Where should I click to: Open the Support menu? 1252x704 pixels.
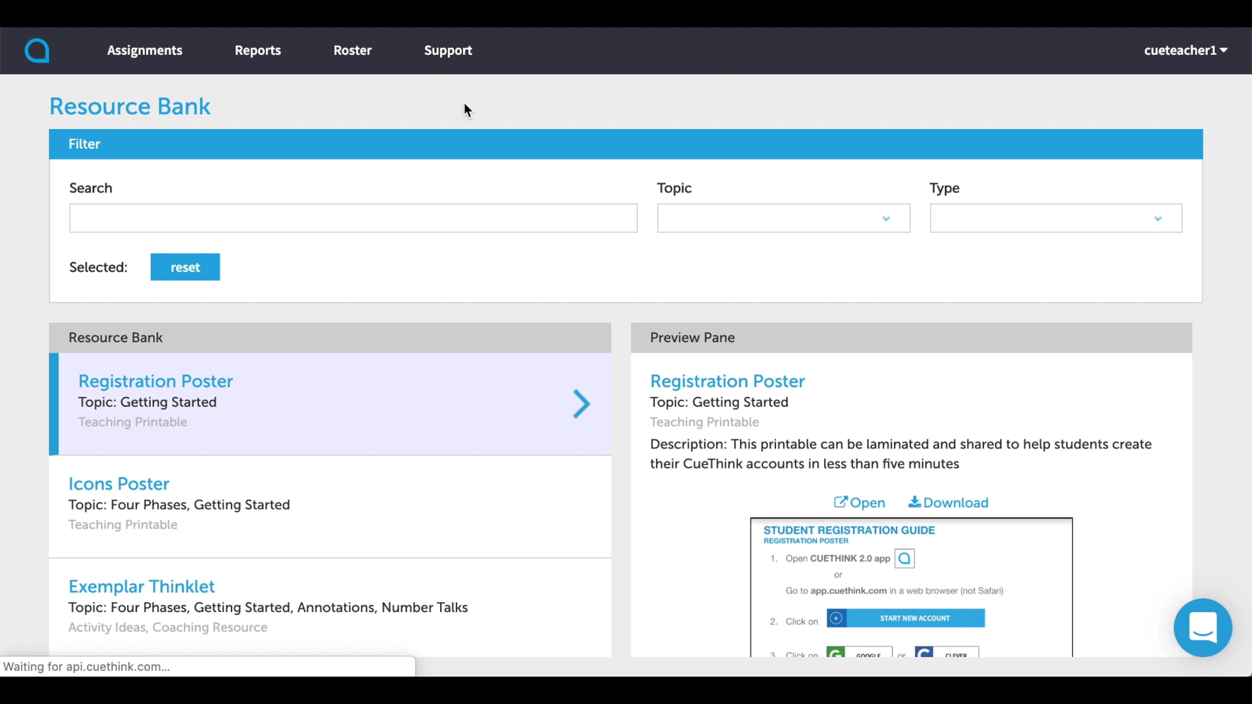click(448, 50)
